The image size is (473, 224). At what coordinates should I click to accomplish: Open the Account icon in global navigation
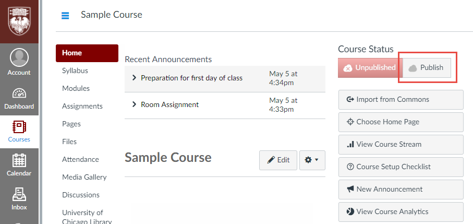tap(19, 61)
